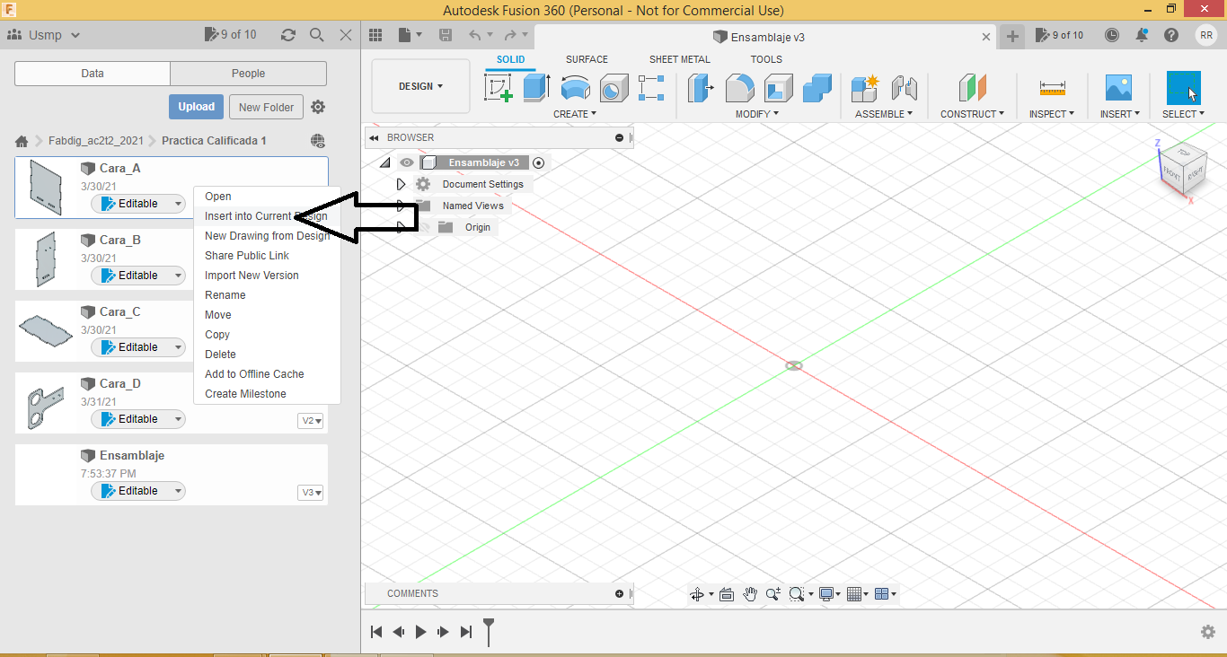The width and height of the screenshot is (1227, 657).
Task: Open the CREATE dropdown menu
Action: [575, 114]
